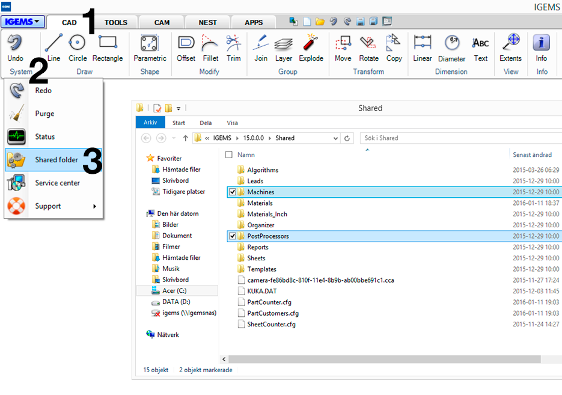This screenshot has width=562, height=395.
Task: Zoom to Extents in the View group
Action: click(511, 48)
